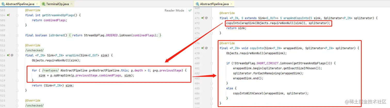Collapse the else block at line 485
The height and width of the screenshot is (108, 390).
(212, 88)
